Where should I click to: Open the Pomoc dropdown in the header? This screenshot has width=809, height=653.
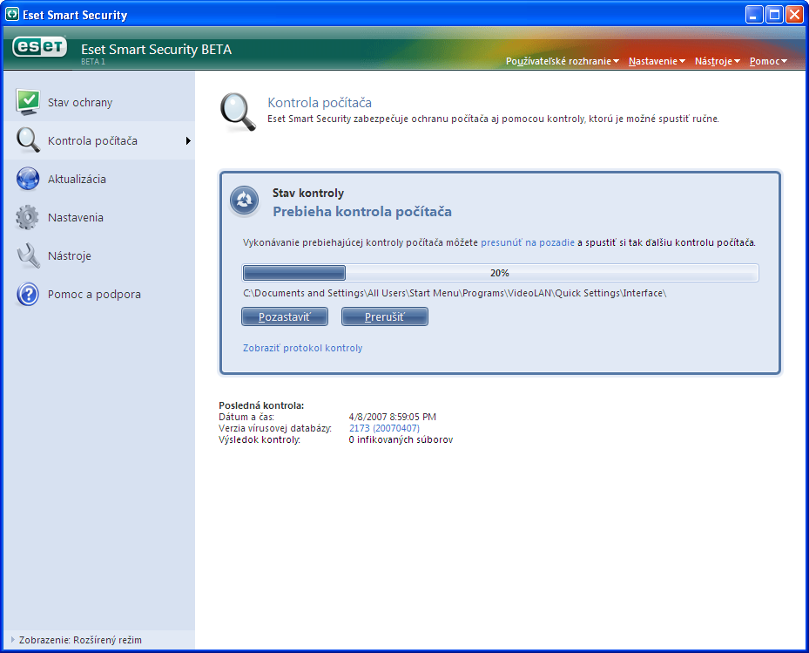768,61
